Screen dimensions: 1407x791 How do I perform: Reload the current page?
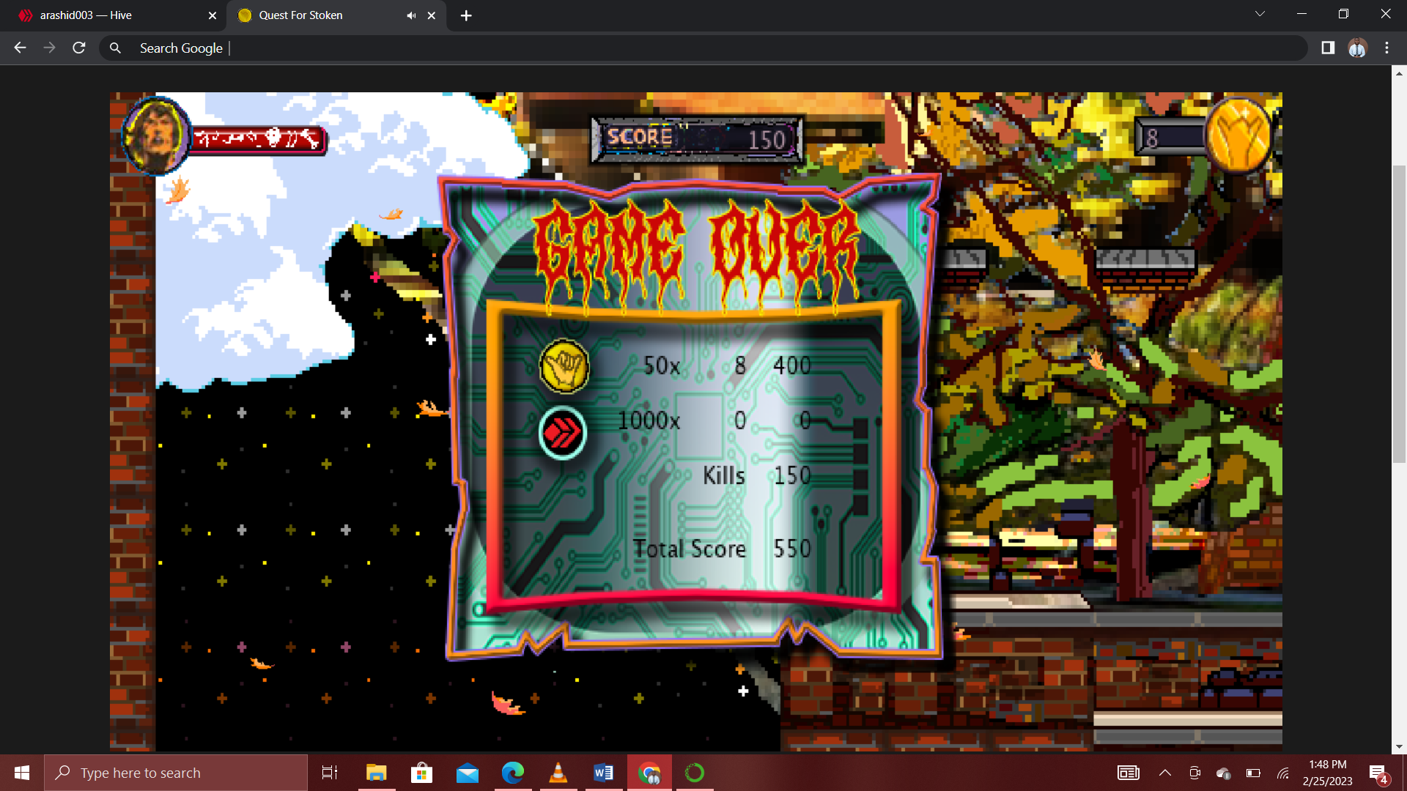point(79,48)
